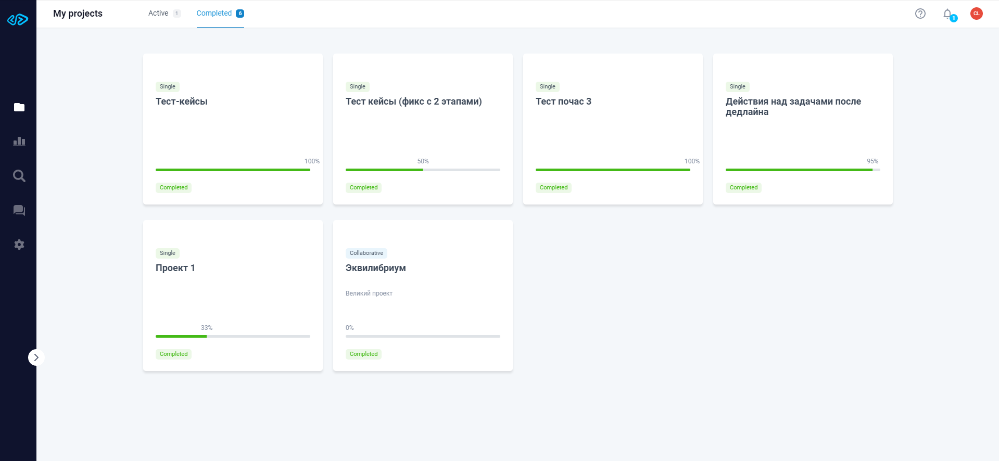Viewport: 999px width, 461px height.
Task: Click the Completed badge on Проект 1
Action: pyautogui.click(x=173, y=354)
